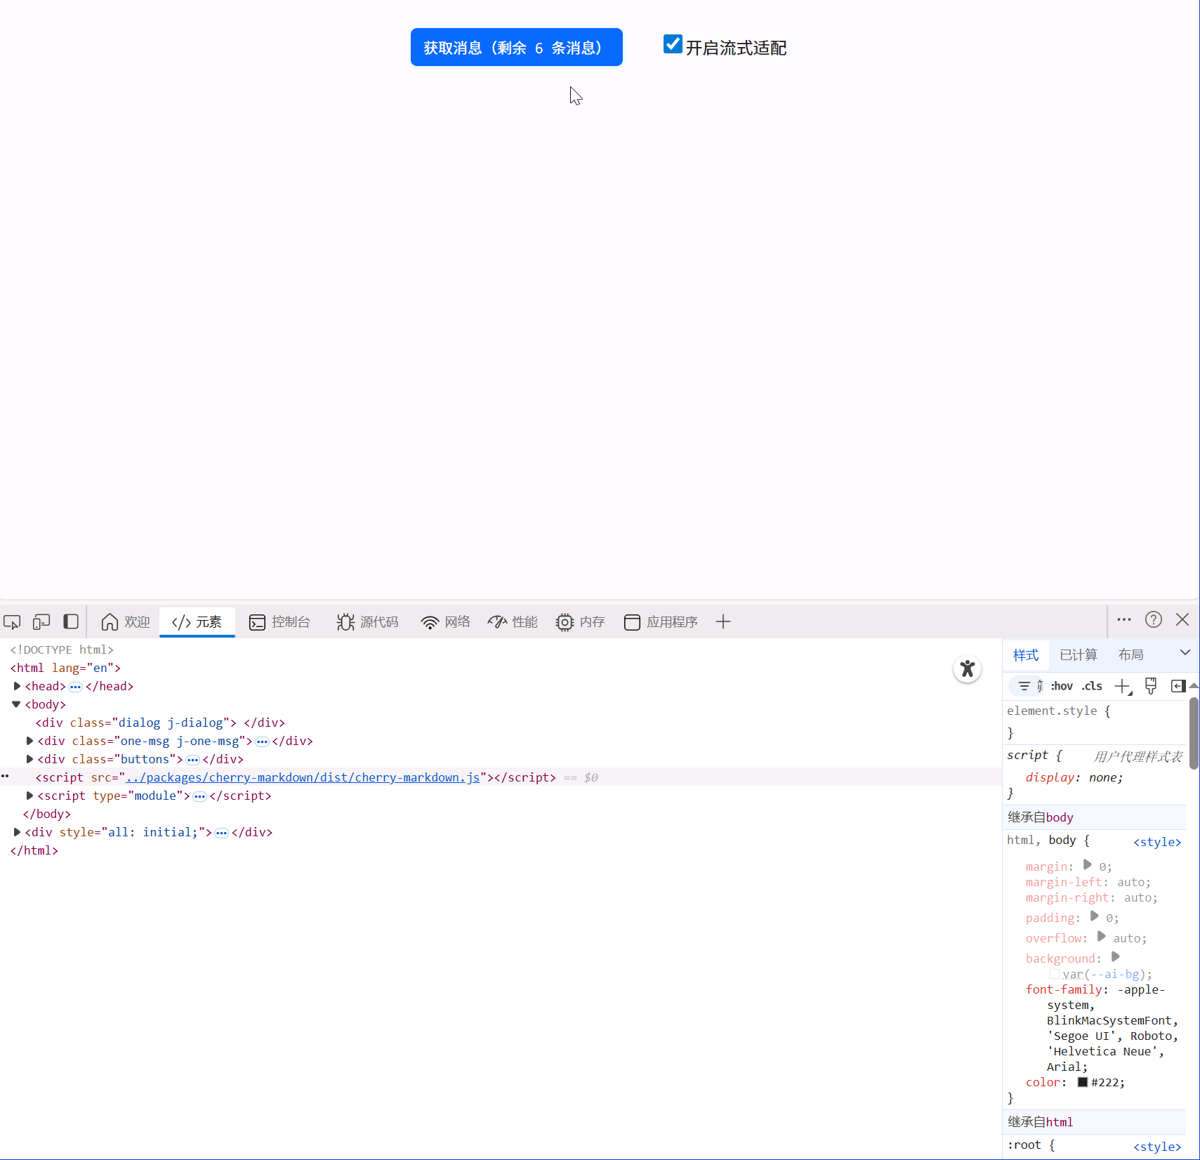The height and width of the screenshot is (1160, 1200).
Task: Click the new style rule plus icon
Action: pyautogui.click(x=1123, y=686)
